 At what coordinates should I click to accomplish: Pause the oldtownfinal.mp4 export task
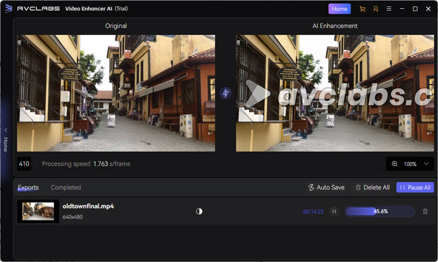click(334, 211)
